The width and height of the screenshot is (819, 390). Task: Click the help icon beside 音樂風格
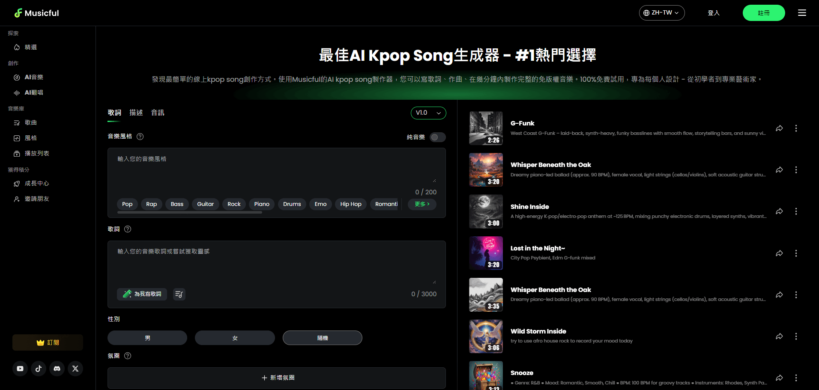[x=140, y=137]
